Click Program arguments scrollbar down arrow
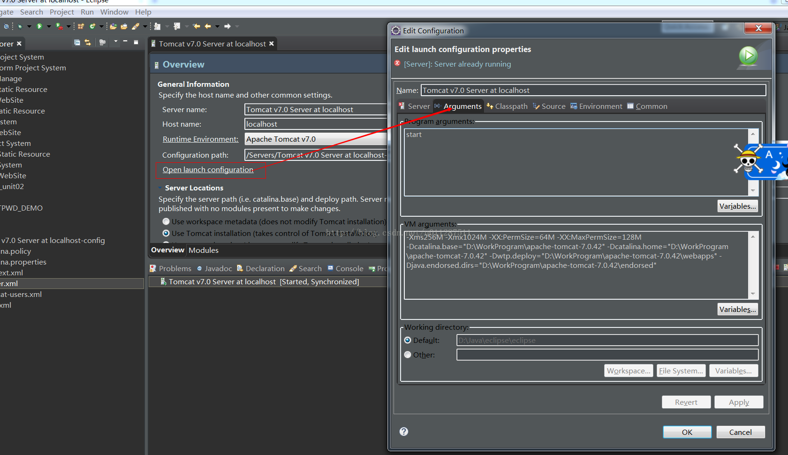Screen dimensions: 788x455 pyautogui.click(x=753, y=190)
